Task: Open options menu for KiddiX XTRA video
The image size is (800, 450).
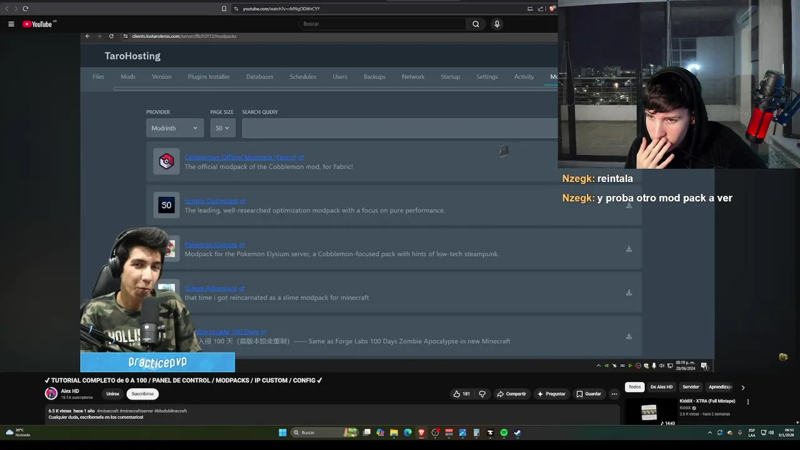Action: [747, 402]
